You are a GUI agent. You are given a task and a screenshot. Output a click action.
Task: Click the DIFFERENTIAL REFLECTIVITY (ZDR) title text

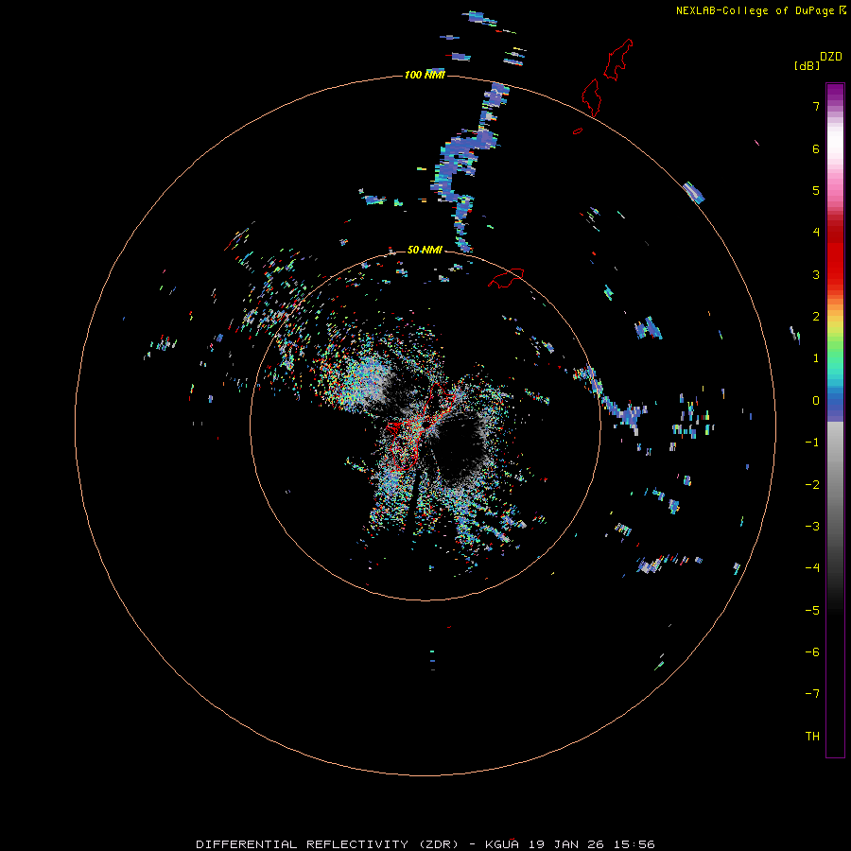(x=327, y=844)
